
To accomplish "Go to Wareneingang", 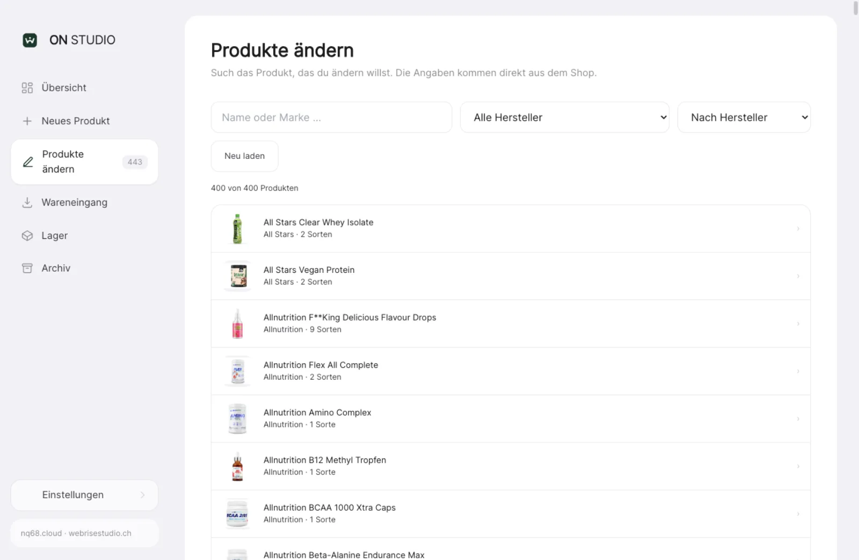I will (84, 202).
